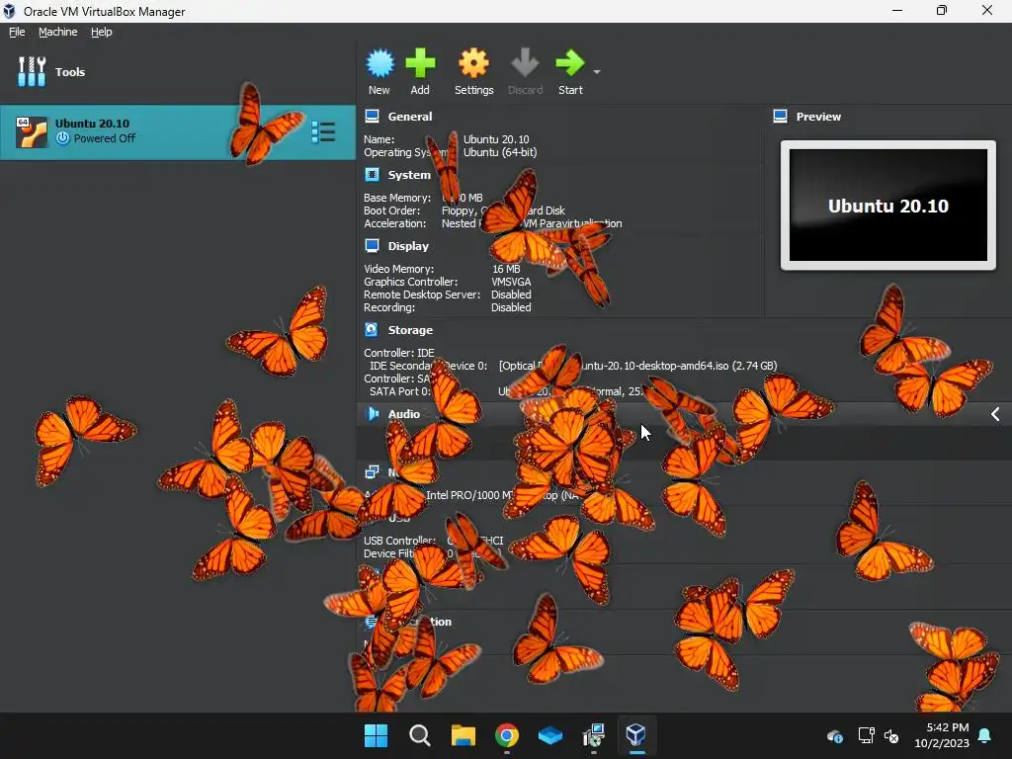Click the blue box app in taskbar
Image resolution: width=1012 pixels, height=759 pixels.
coord(549,735)
